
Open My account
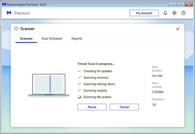coord(144,13)
